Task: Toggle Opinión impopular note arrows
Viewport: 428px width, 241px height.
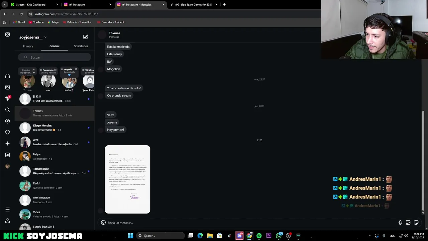Action: [34, 71]
